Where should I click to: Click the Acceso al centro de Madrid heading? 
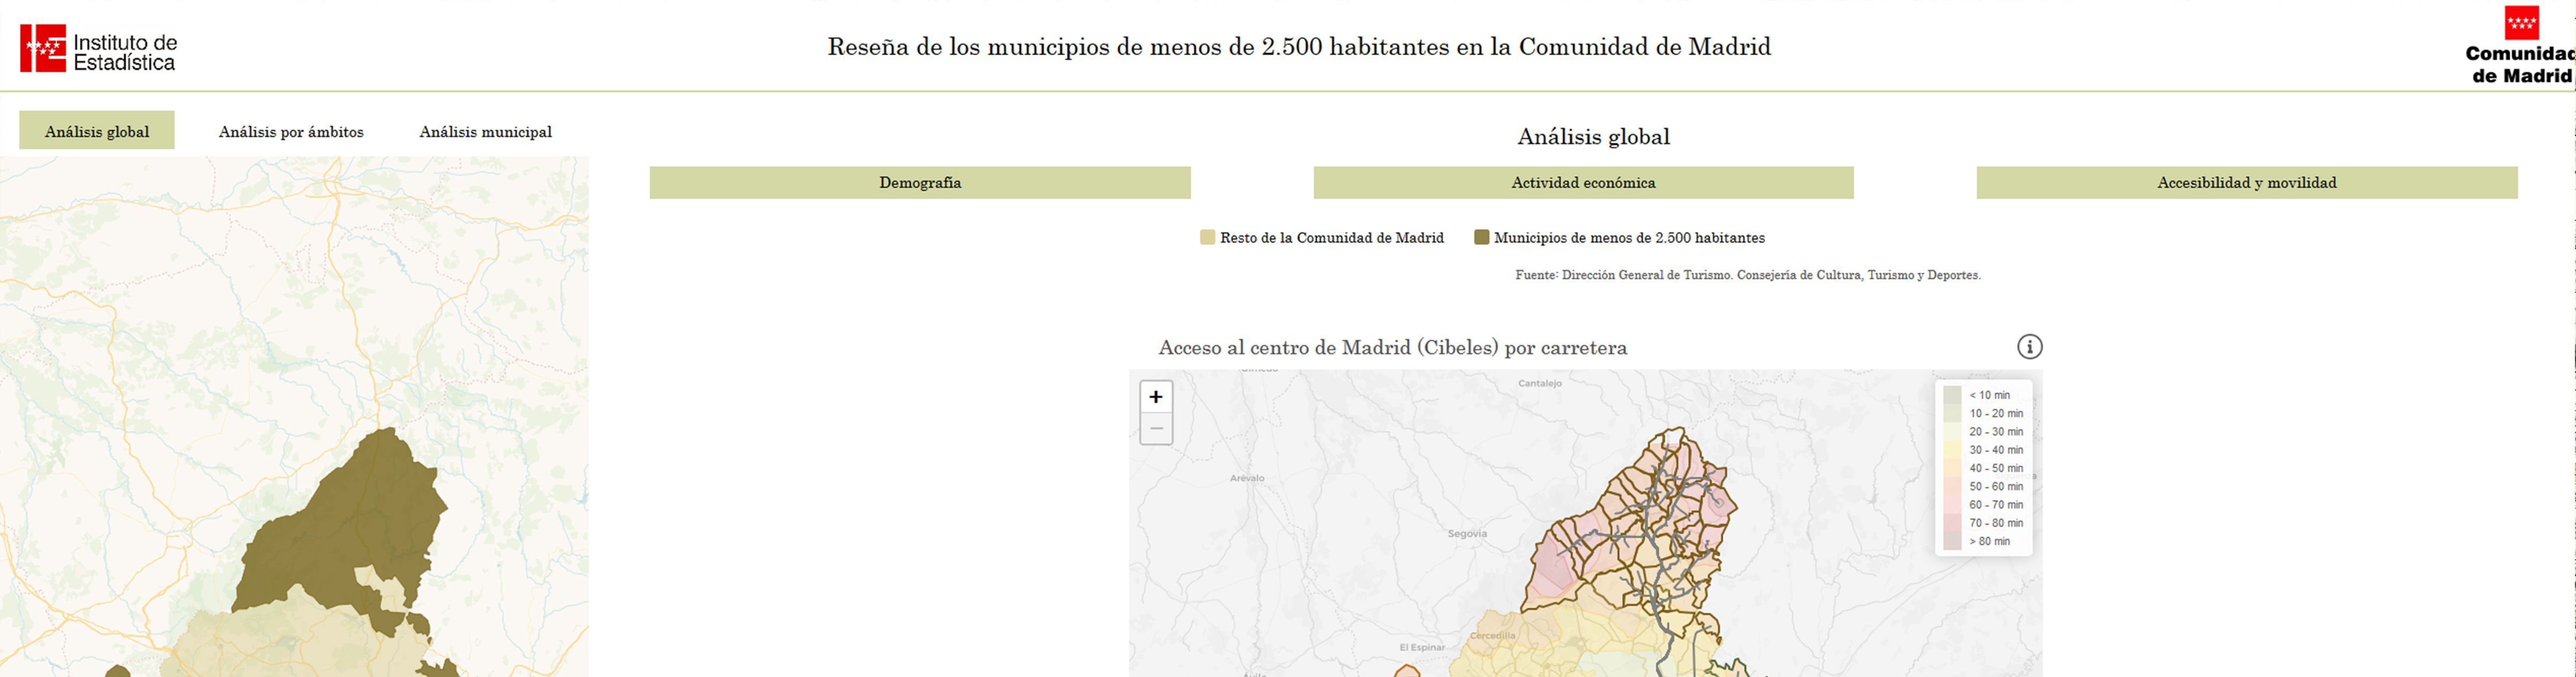coord(1392,348)
